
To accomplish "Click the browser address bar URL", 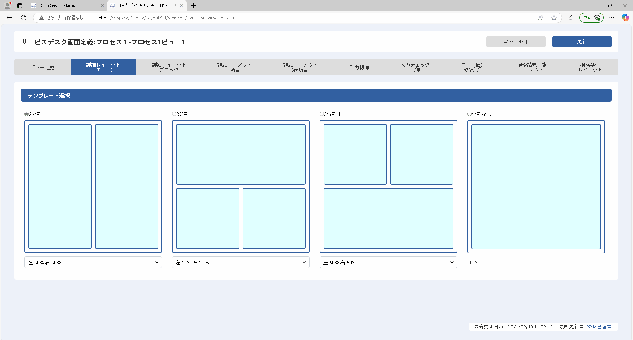I will (162, 18).
